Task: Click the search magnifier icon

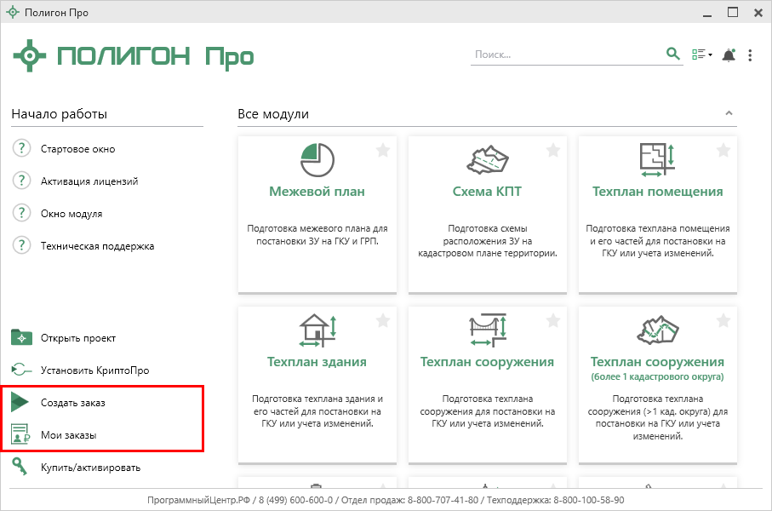Action: click(673, 55)
